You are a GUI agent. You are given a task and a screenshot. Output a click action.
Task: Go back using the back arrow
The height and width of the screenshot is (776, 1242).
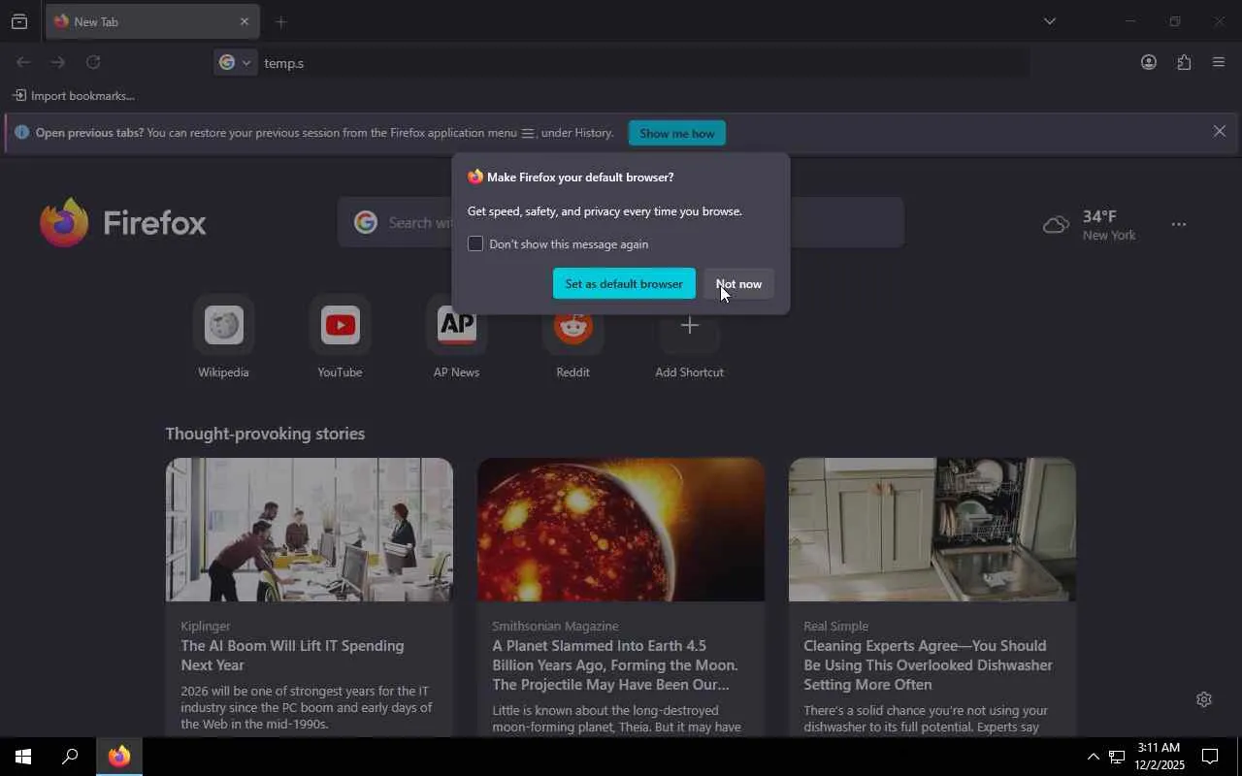(x=23, y=62)
